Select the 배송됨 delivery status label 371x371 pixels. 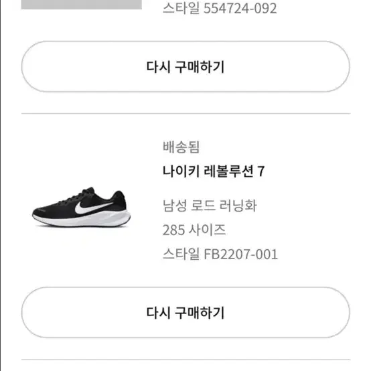point(181,147)
